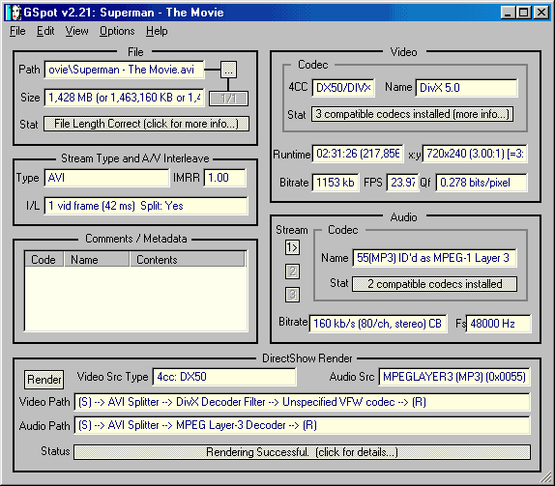Screen dimensions: 555x486
Task: Click the video Bitrate field 1153 kb
Action: pos(336,183)
